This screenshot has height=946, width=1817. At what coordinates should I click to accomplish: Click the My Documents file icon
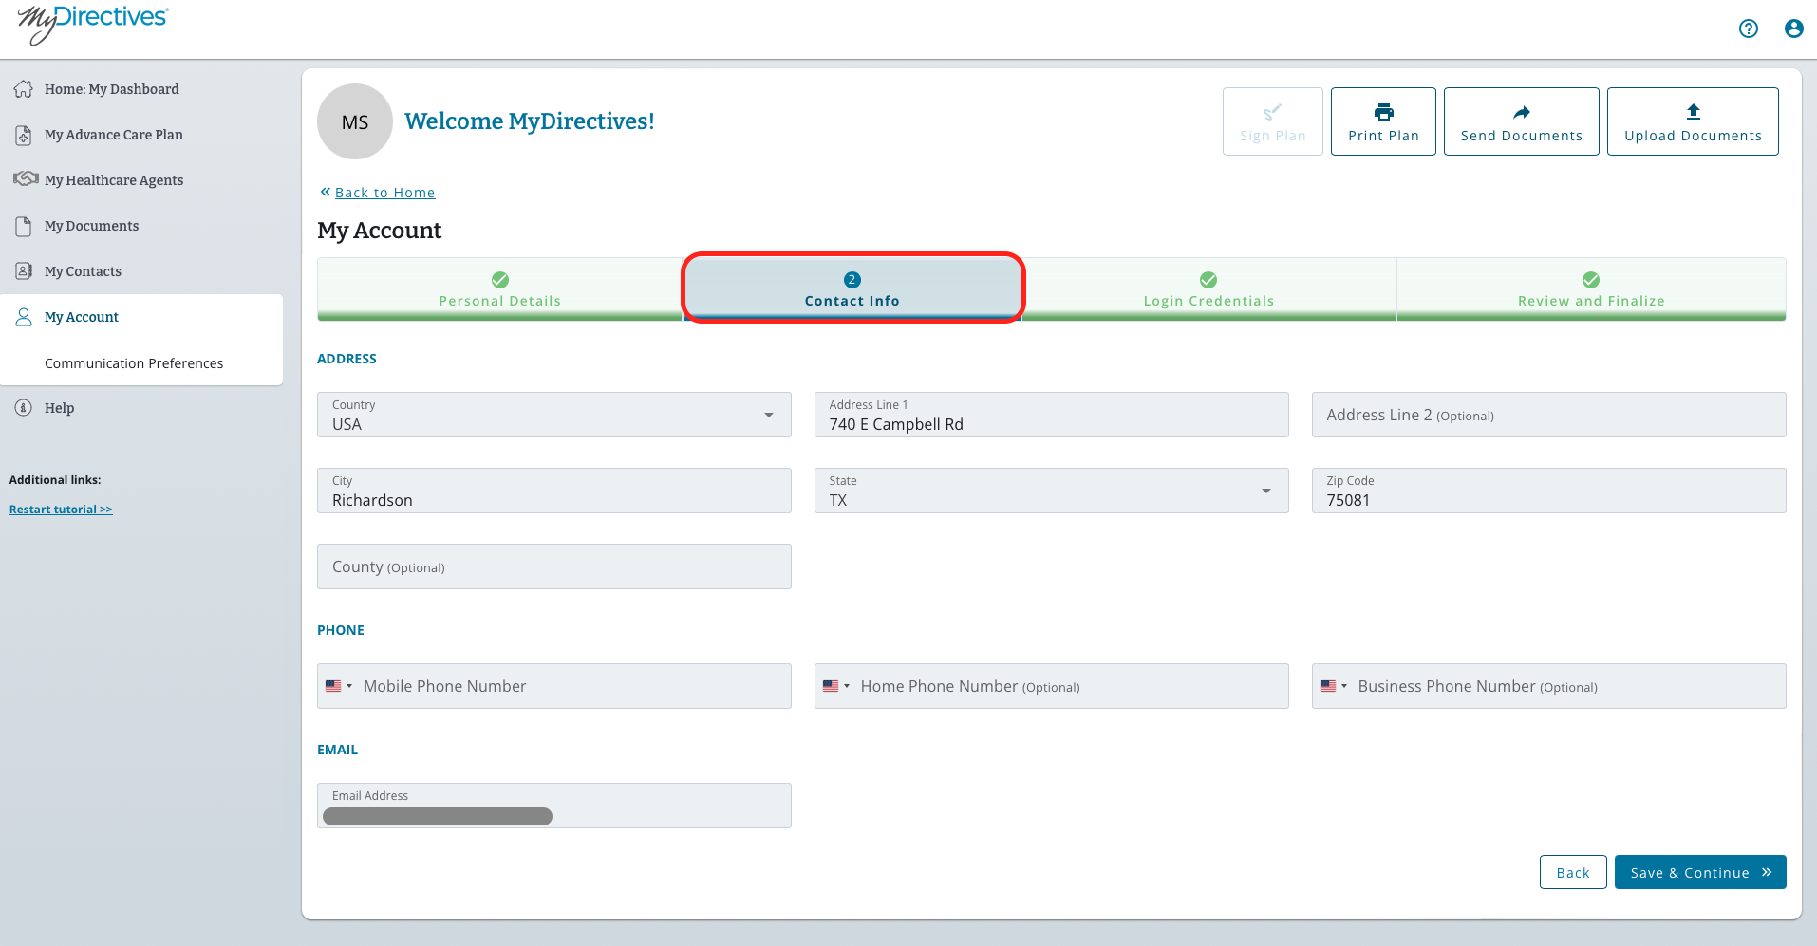coord(24,226)
